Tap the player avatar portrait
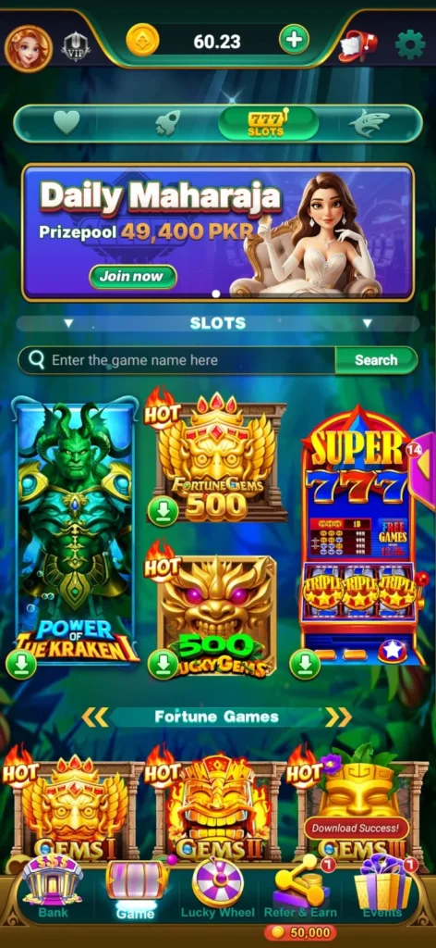 (x=29, y=48)
